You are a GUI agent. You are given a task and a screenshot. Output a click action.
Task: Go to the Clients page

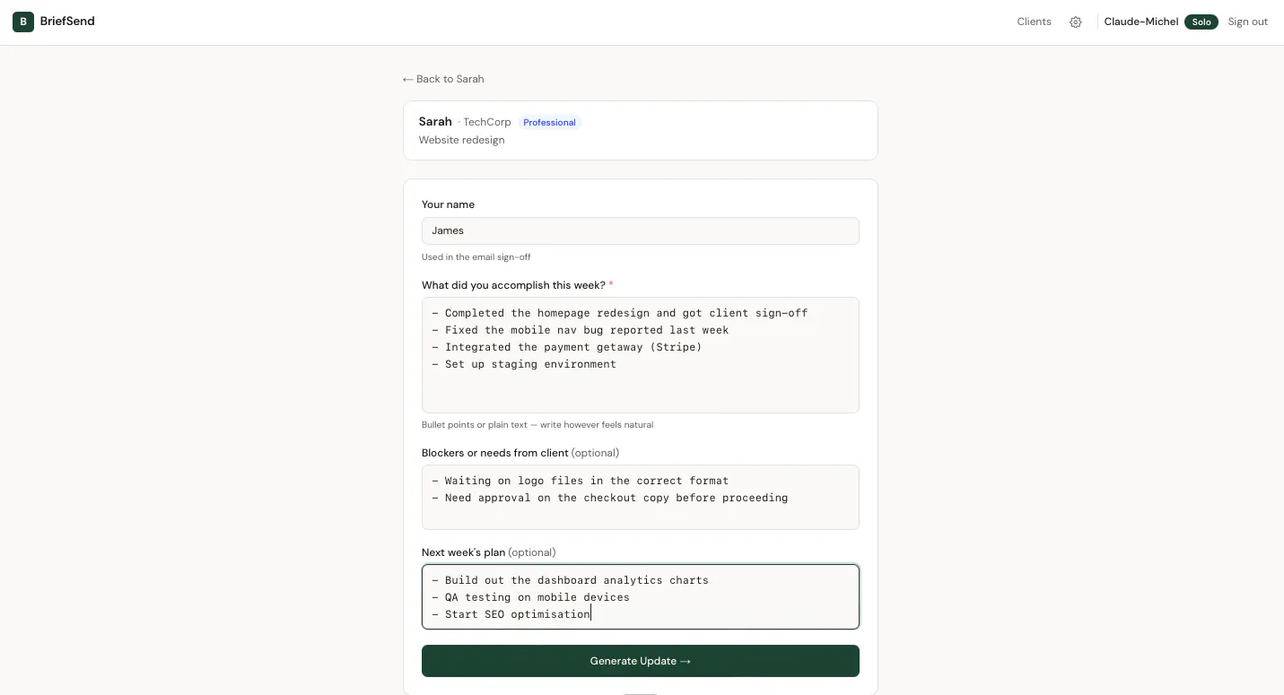tap(1034, 22)
